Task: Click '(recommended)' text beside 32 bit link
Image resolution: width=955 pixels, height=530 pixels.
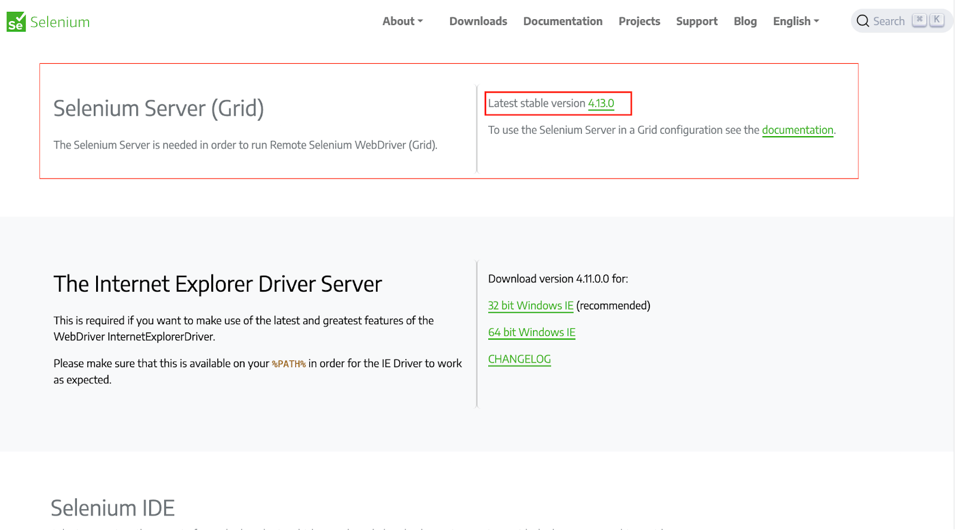Action: [x=613, y=306]
